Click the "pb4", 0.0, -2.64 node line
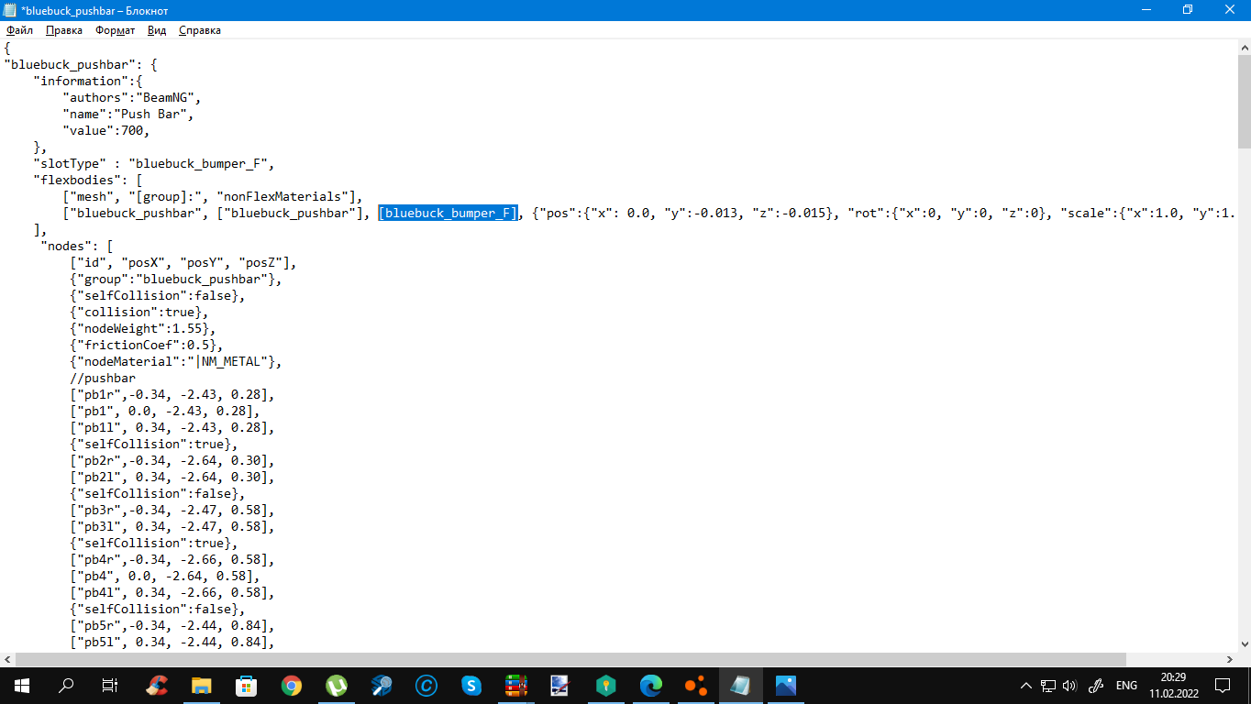This screenshot has height=704, width=1251. (x=165, y=576)
